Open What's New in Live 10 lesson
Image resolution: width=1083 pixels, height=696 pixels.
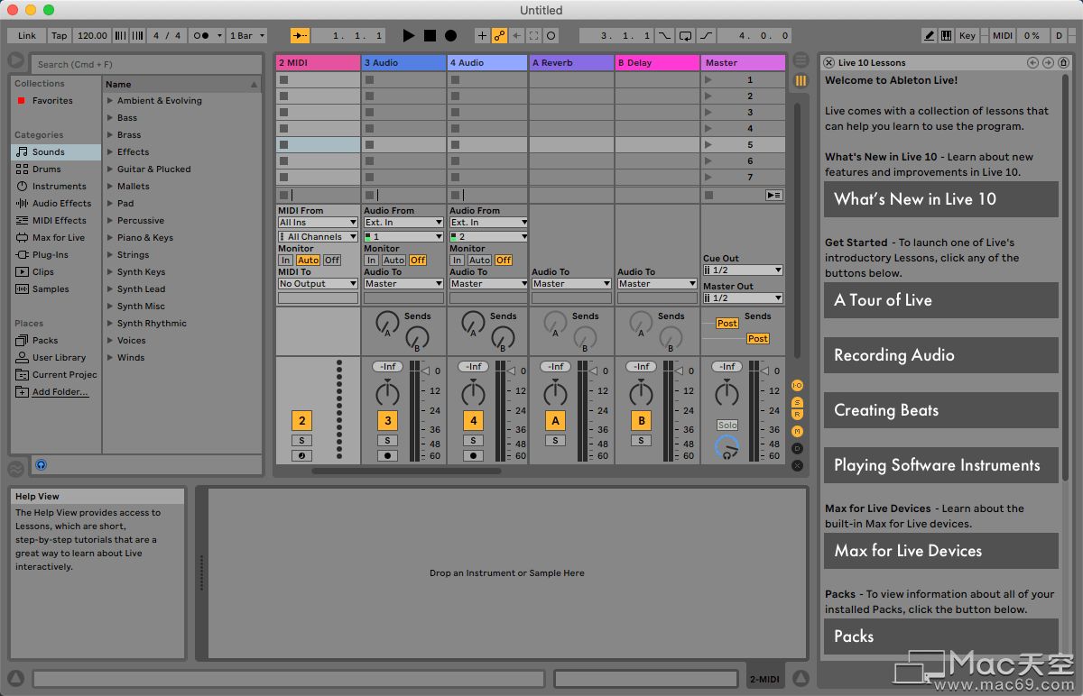click(940, 199)
